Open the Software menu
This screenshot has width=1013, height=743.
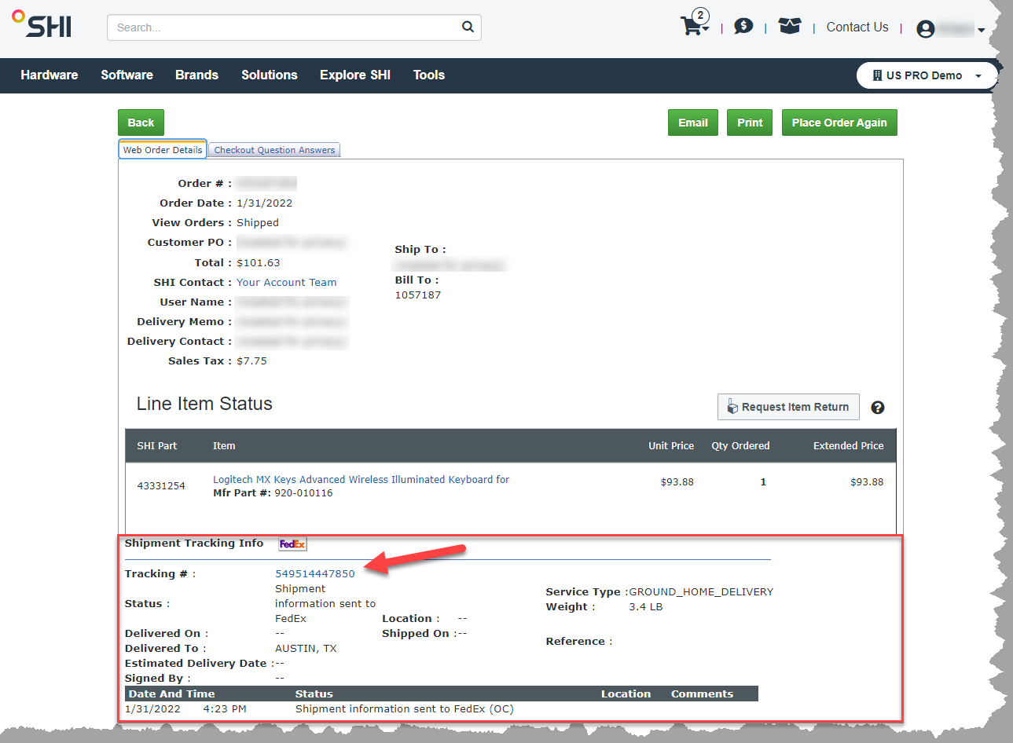pyautogui.click(x=127, y=75)
